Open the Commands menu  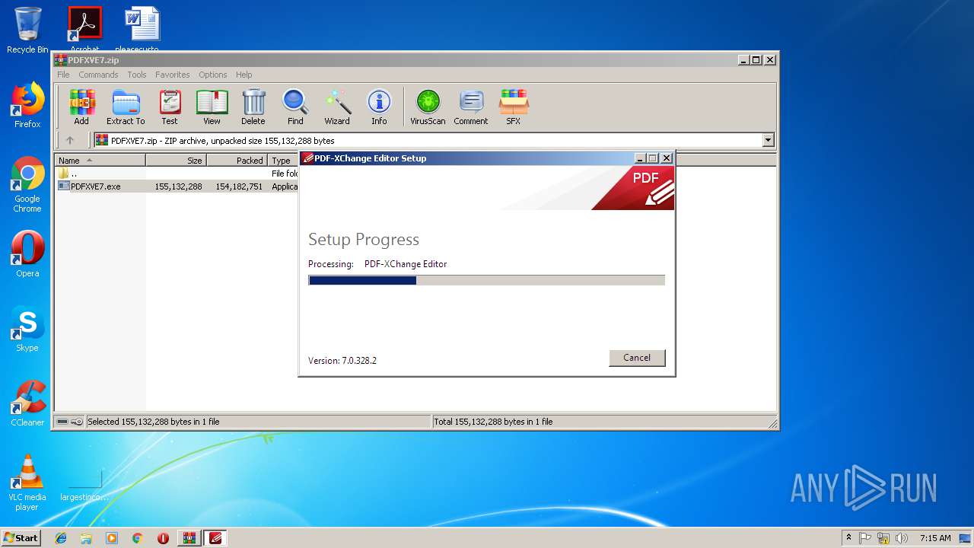pyautogui.click(x=98, y=75)
